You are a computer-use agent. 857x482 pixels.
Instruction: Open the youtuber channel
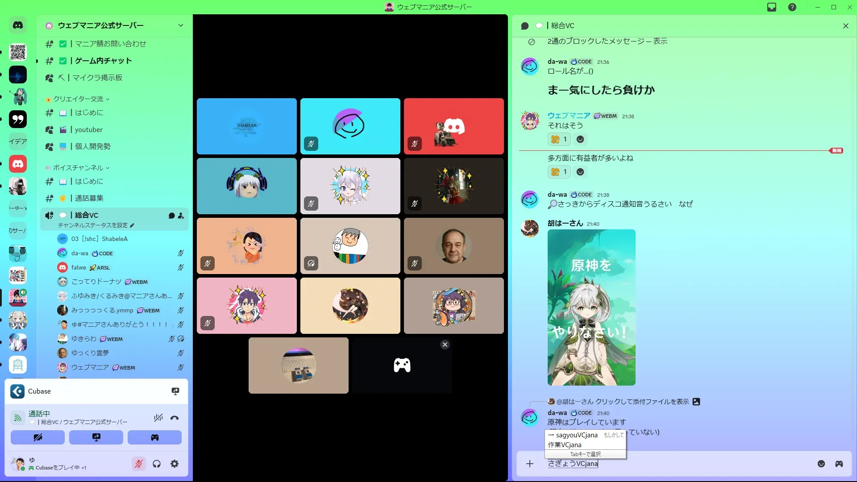(88, 130)
